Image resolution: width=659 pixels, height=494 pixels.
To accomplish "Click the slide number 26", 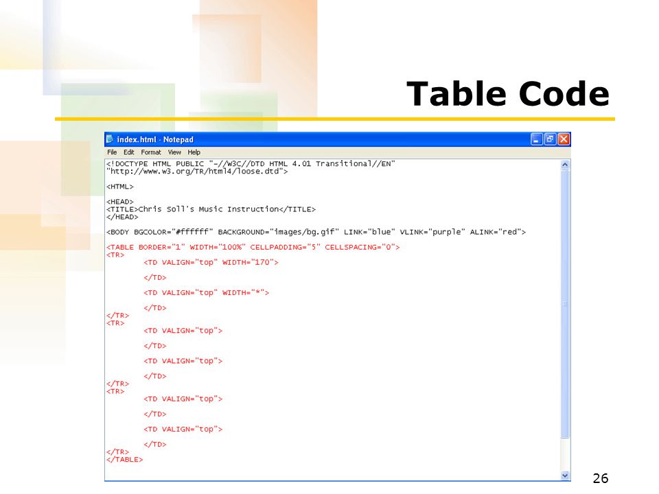I will pyautogui.click(x=601, y=478).
